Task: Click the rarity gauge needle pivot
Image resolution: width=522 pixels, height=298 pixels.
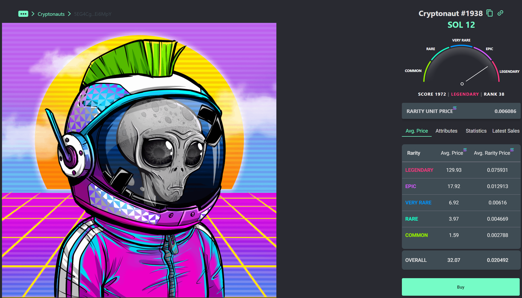Action: click(x=462, y=84)
